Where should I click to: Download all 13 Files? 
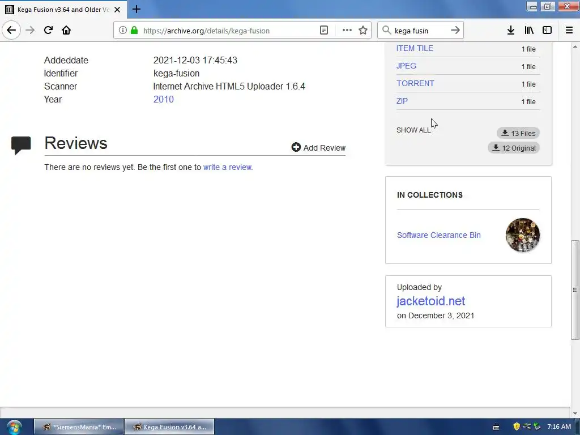coord(518,133)
